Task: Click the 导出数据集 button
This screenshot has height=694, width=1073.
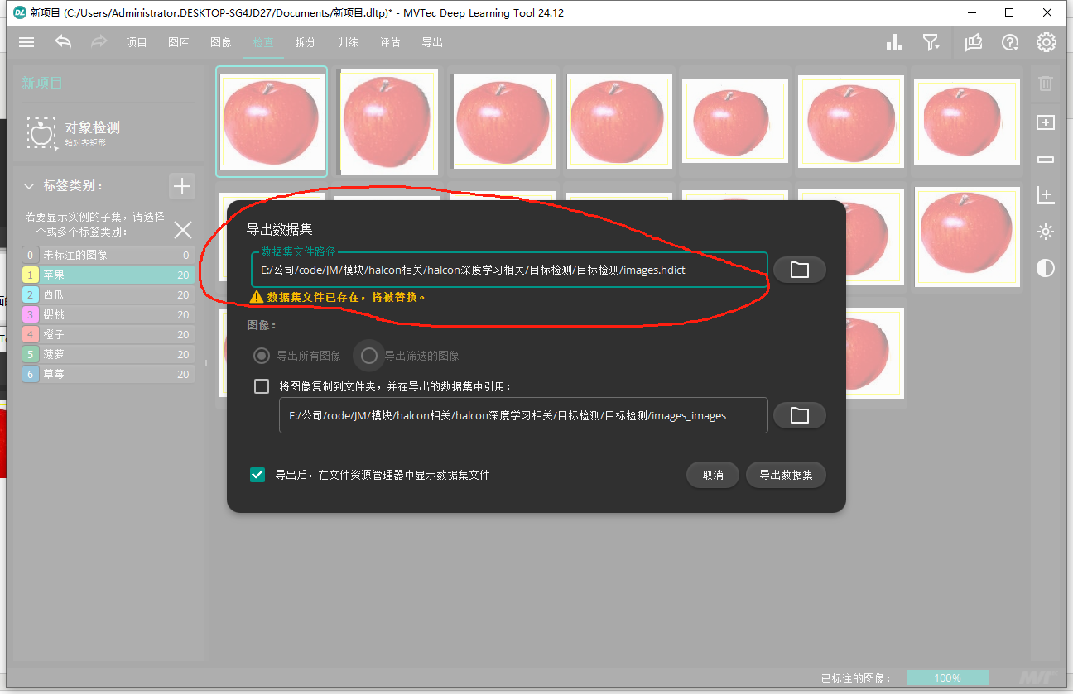Action: 785,475
